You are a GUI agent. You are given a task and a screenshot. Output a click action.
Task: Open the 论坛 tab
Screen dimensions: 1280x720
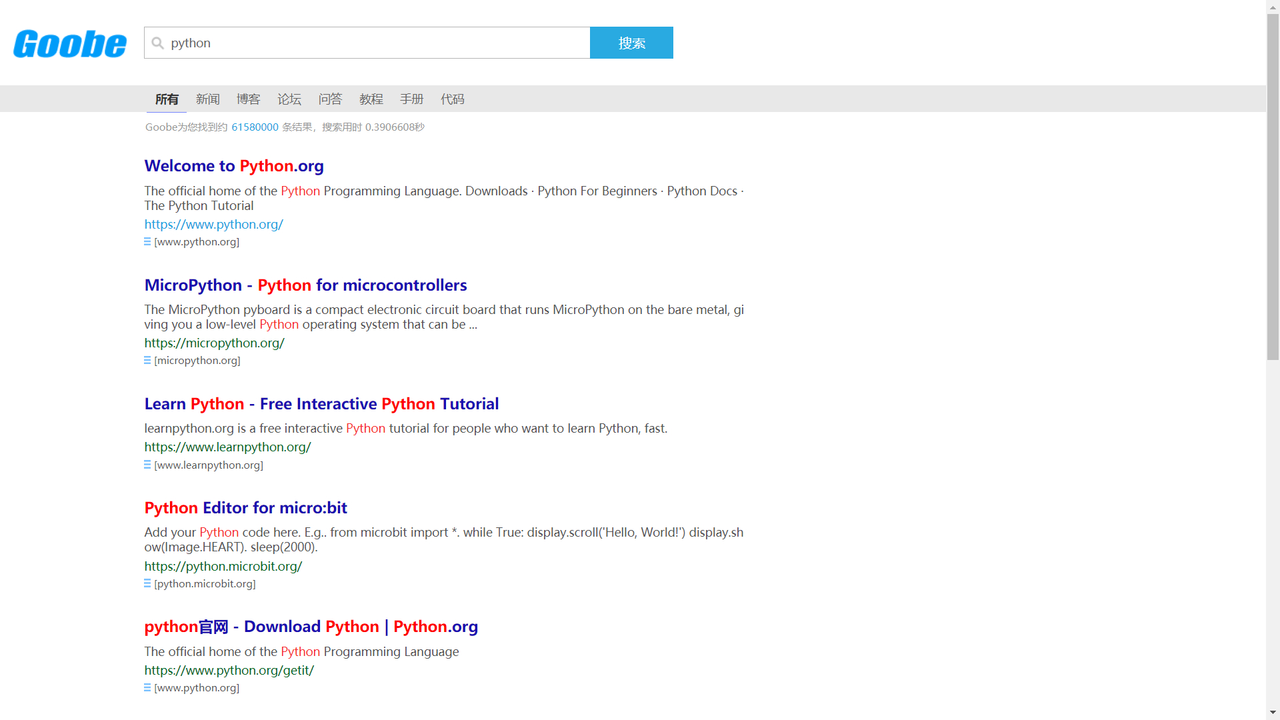pos(289,99)
